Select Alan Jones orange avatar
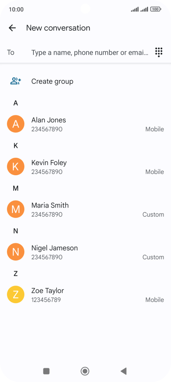 point(16,124)
